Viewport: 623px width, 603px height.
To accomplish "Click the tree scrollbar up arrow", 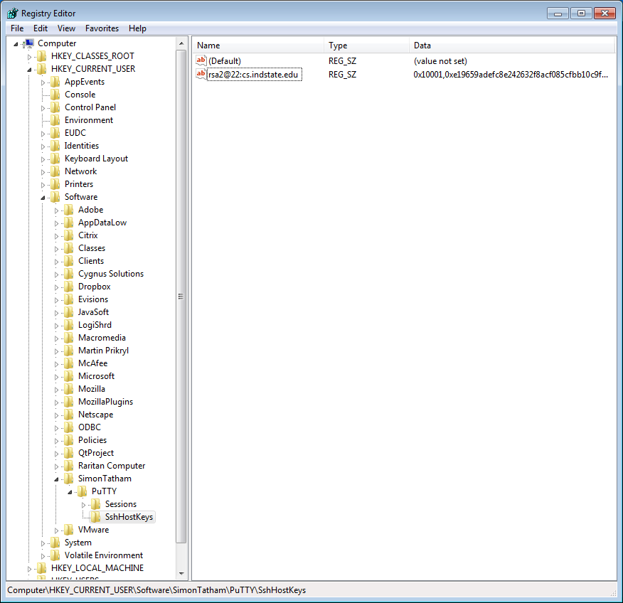I will click(181, 43).
